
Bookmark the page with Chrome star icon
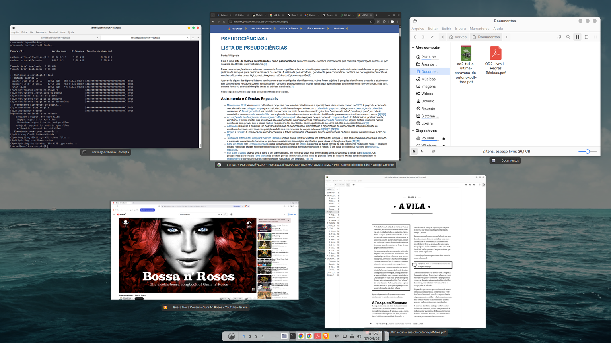click(371, 21)
